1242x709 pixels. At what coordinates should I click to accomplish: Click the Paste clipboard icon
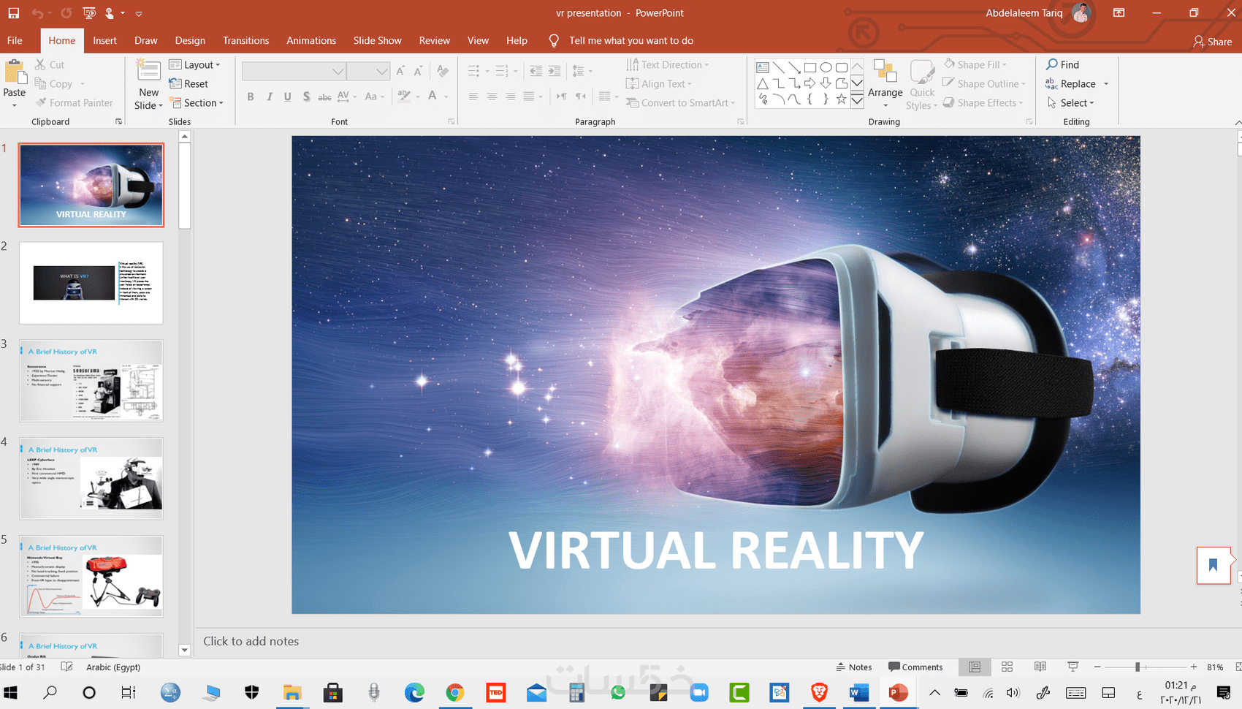click(x=15, y=73)
